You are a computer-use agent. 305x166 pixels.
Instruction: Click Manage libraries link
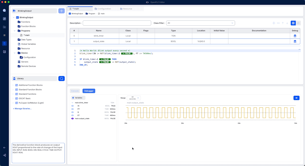point(22,109)
